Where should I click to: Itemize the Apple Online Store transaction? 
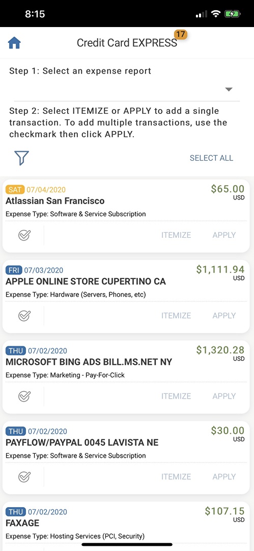click(x=176, y=316)
